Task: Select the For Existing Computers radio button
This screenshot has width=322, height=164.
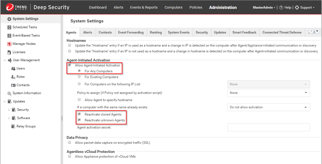Action: click(x=79, y=77)
